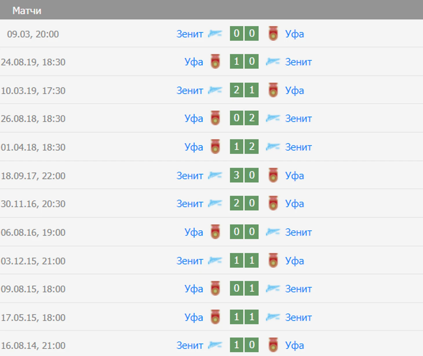Open the Уфа link in 03.12.15 row
Viewport: 423px width, 356px height.
(x=294, y=261)
